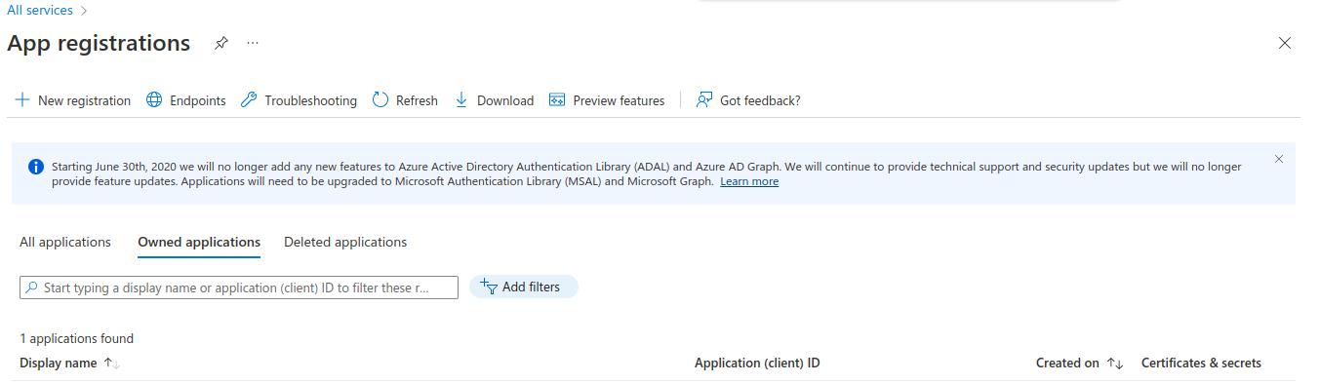Screen dimensions: 1320x383
Task: Click the '1 applications found' text
Action: pyautogui.click(x=76, y=339)
